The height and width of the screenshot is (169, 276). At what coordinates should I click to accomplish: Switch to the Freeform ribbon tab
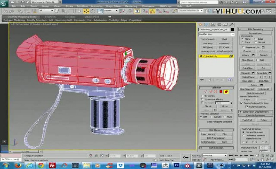coord(50,17)
